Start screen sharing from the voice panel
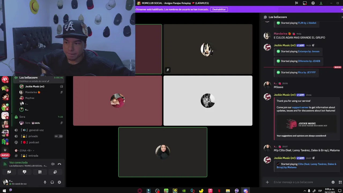The height and width of the screenshot is (193, 343). pyautogui.click(x=24, y=172)
